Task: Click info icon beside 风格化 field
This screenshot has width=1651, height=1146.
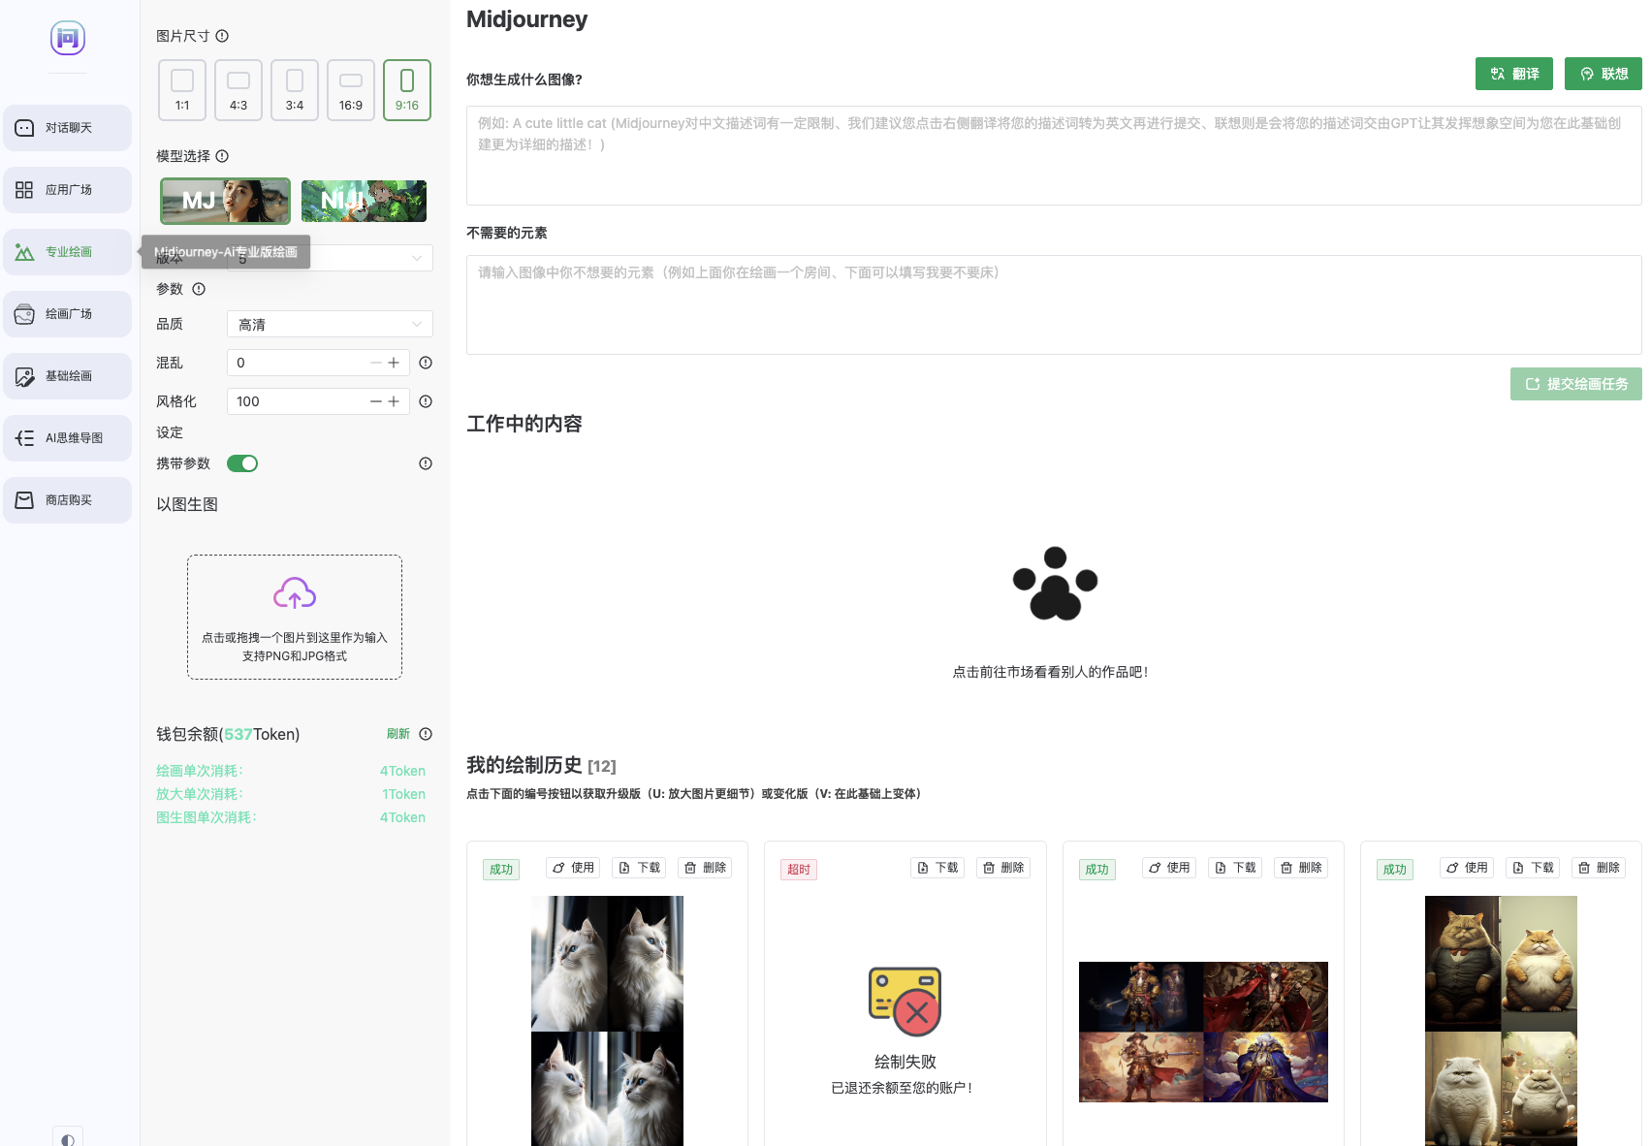Action: [426, 401]
